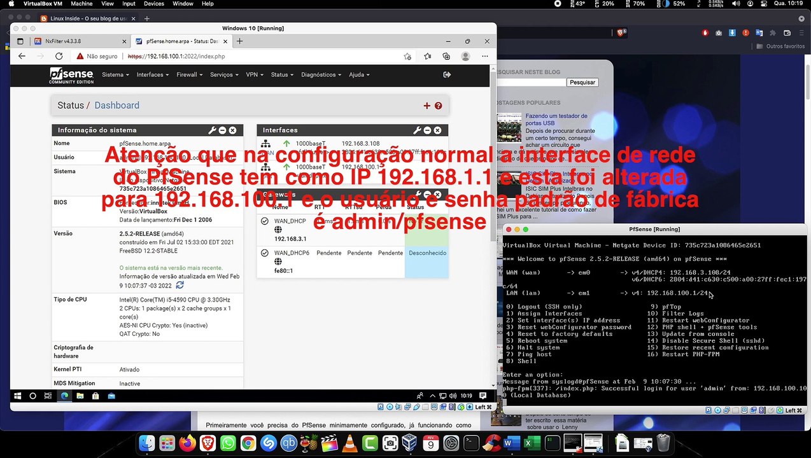Open the Interfaces widget wrench settings
Screen dimensions: 811x458
[417, 130]
